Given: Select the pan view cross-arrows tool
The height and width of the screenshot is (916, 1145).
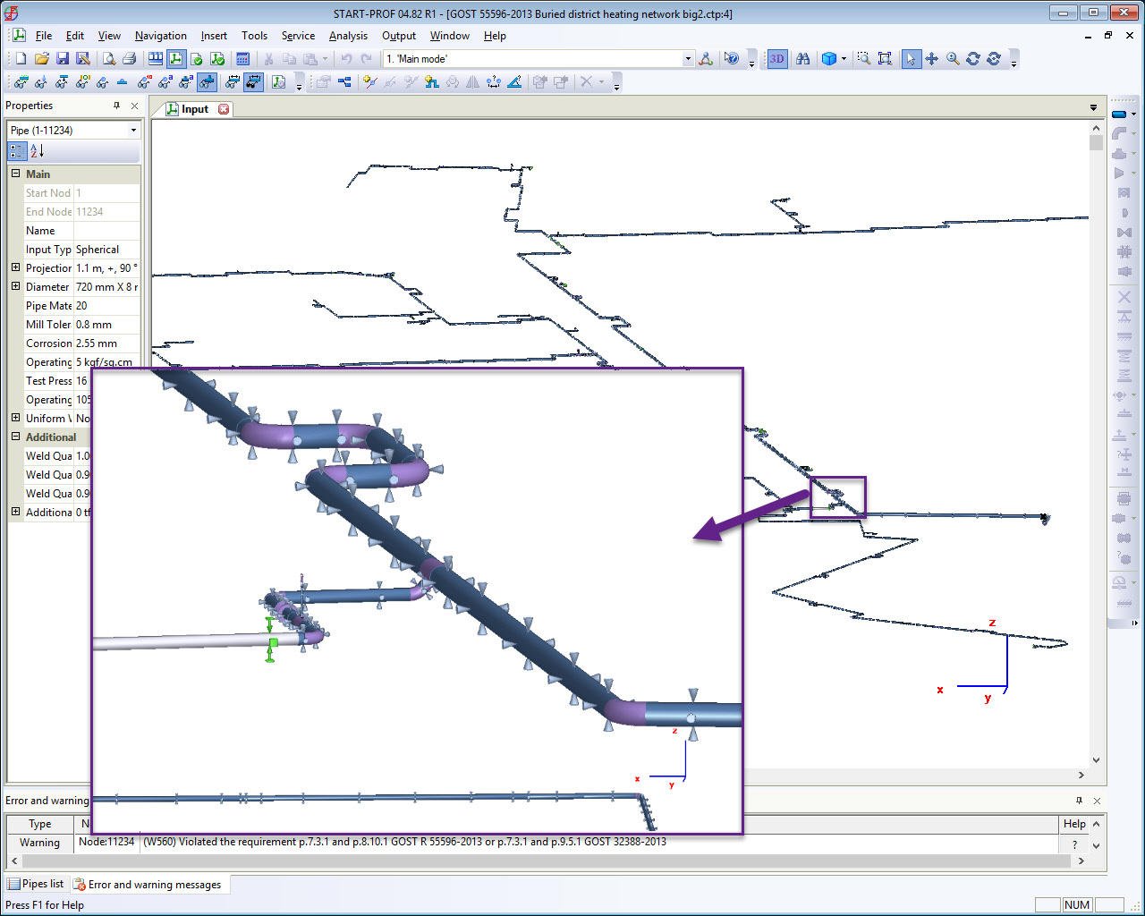Looking at the screenshot, I should tap(931, 59).
